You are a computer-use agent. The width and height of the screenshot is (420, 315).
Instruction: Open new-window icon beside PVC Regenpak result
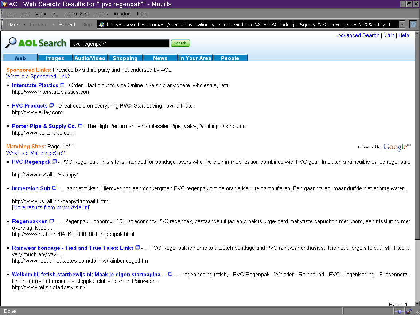54,162
